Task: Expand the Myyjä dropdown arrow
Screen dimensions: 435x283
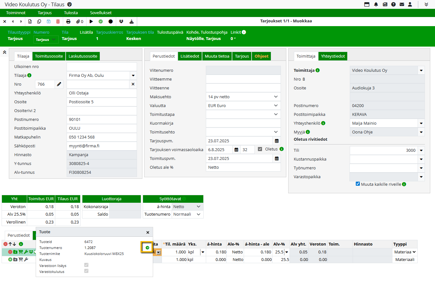Action: click(421, 132)
